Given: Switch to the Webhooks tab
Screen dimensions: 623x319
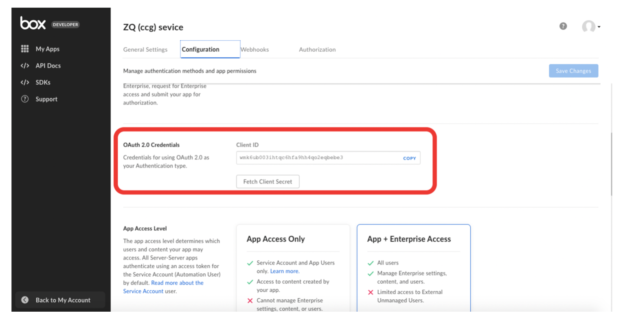Looking at the screenshot, I should coord(254,49).
